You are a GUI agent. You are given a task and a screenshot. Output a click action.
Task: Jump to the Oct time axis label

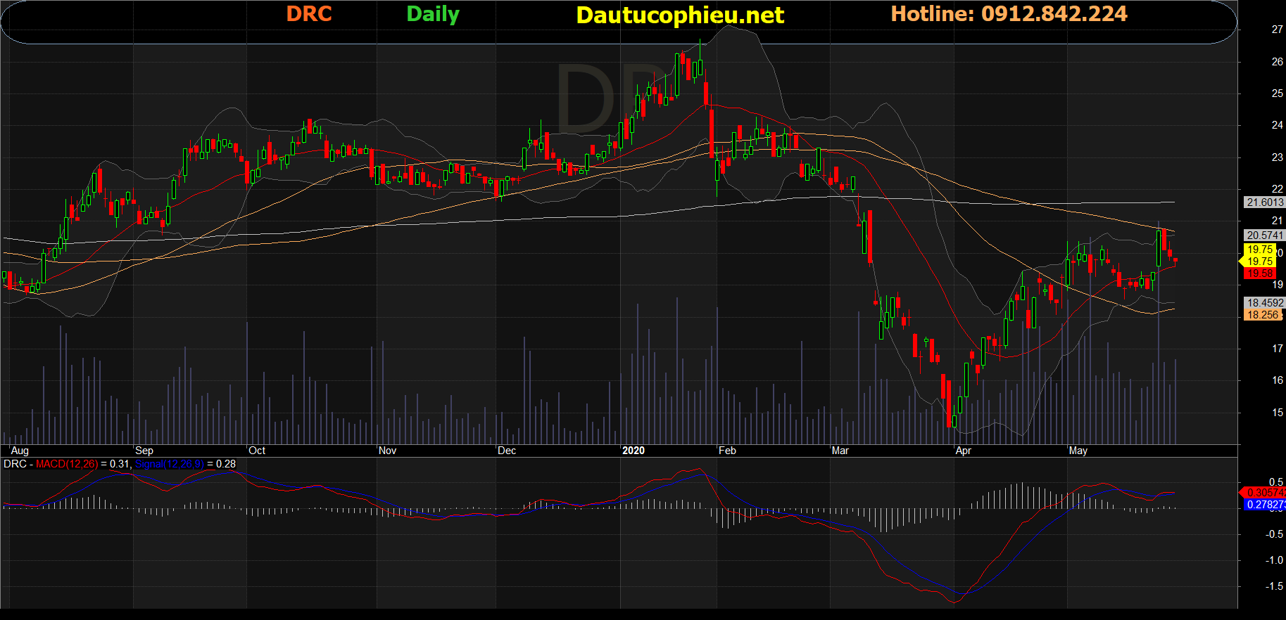coord(257,451)
